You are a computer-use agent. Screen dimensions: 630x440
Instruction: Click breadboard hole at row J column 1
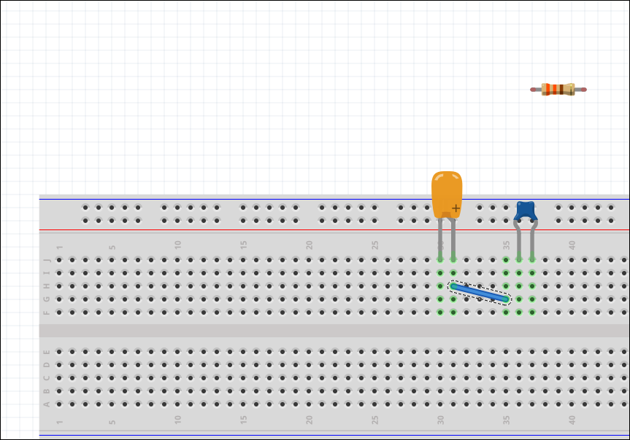(x=59, y=260)
